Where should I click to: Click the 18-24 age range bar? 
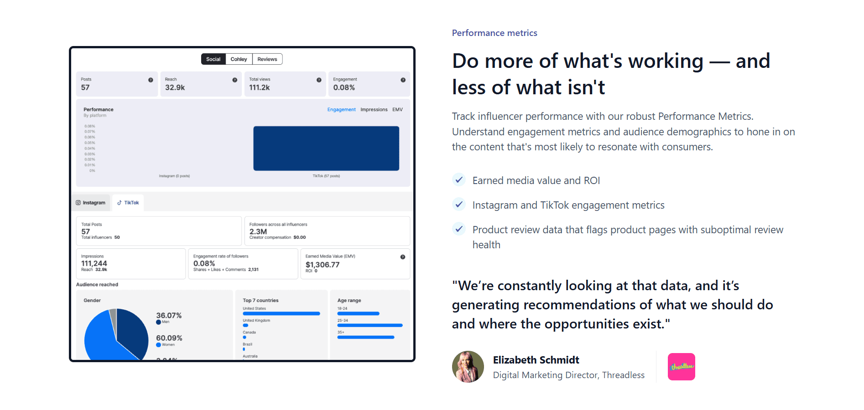[x=358, y=313]
